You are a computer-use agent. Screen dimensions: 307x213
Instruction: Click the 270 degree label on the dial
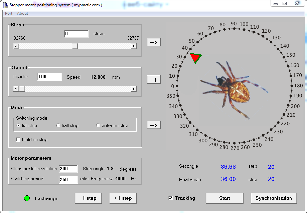235,148
